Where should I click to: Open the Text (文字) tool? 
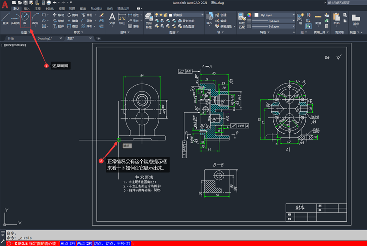coord(112,19)
